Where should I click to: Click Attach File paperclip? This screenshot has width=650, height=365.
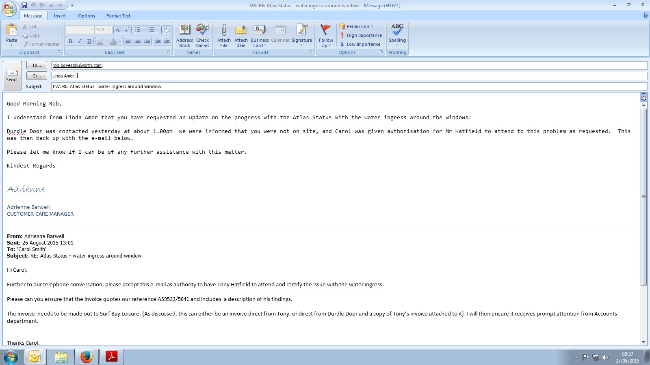tap(224, 36)
